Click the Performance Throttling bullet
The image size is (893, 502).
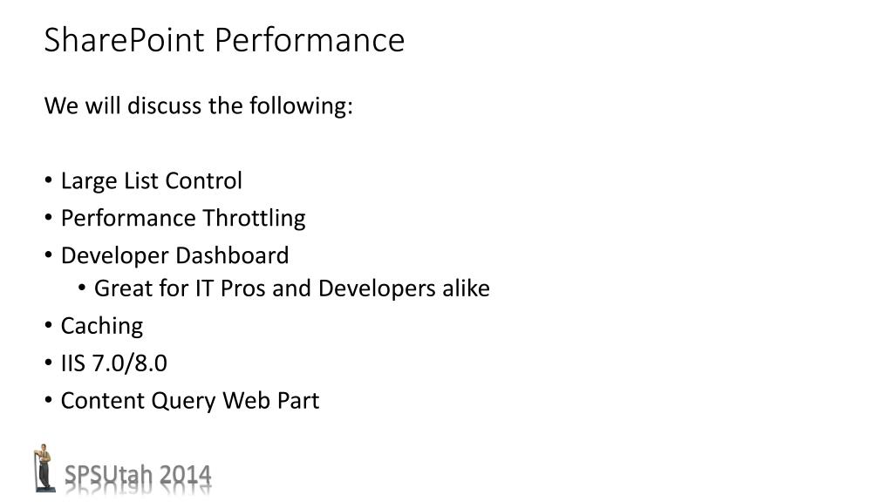[x=183, y=219]
